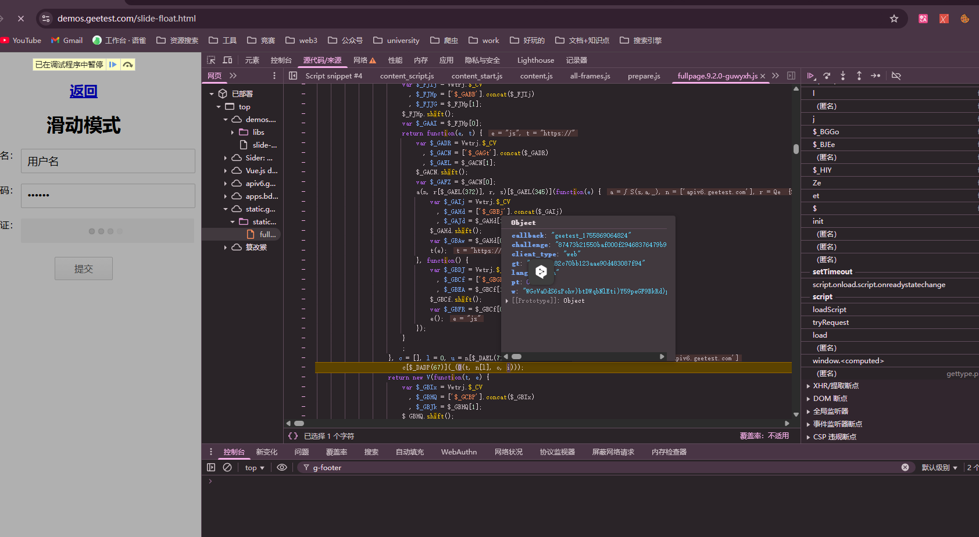
Task: Click the password input field
Action: pos(108,196)
